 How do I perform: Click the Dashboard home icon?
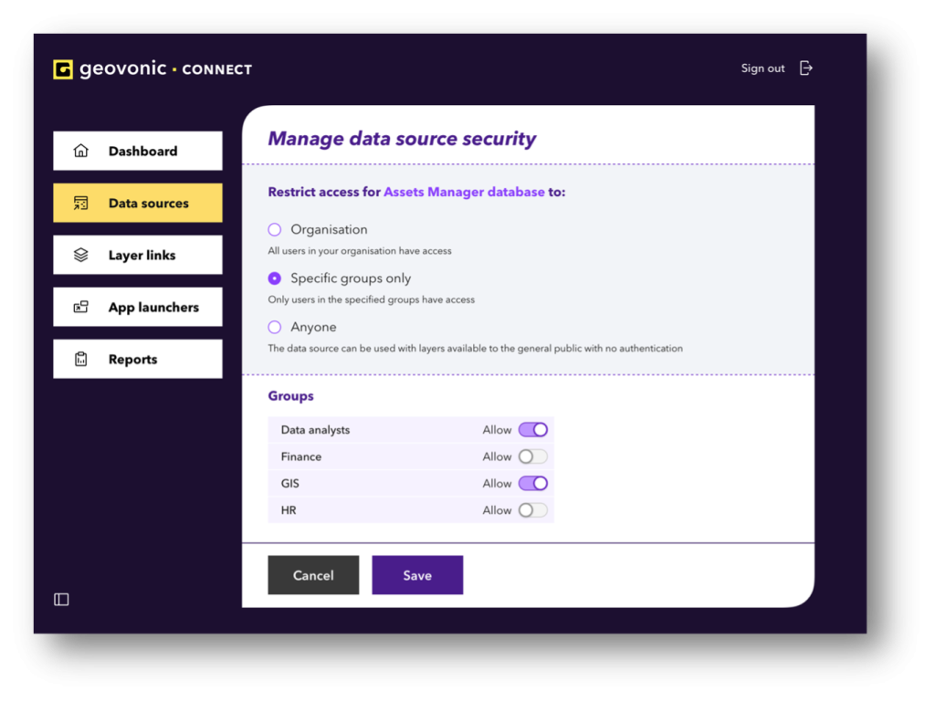[81, 152]
